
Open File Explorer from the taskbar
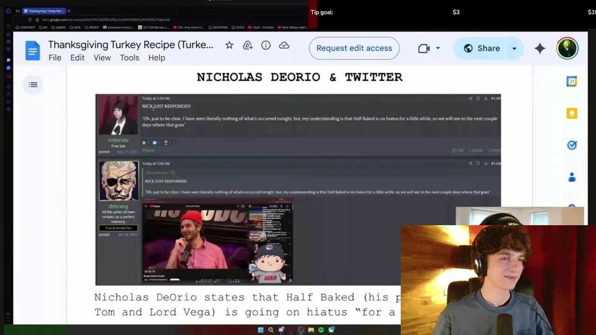(x=311, y=330)
